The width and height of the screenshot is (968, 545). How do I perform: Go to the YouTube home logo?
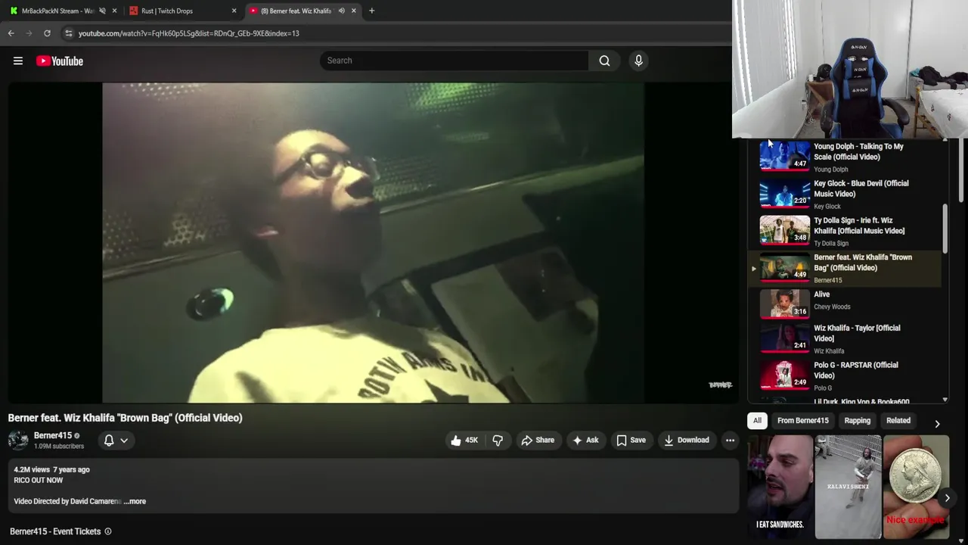[x=60, y=61]
